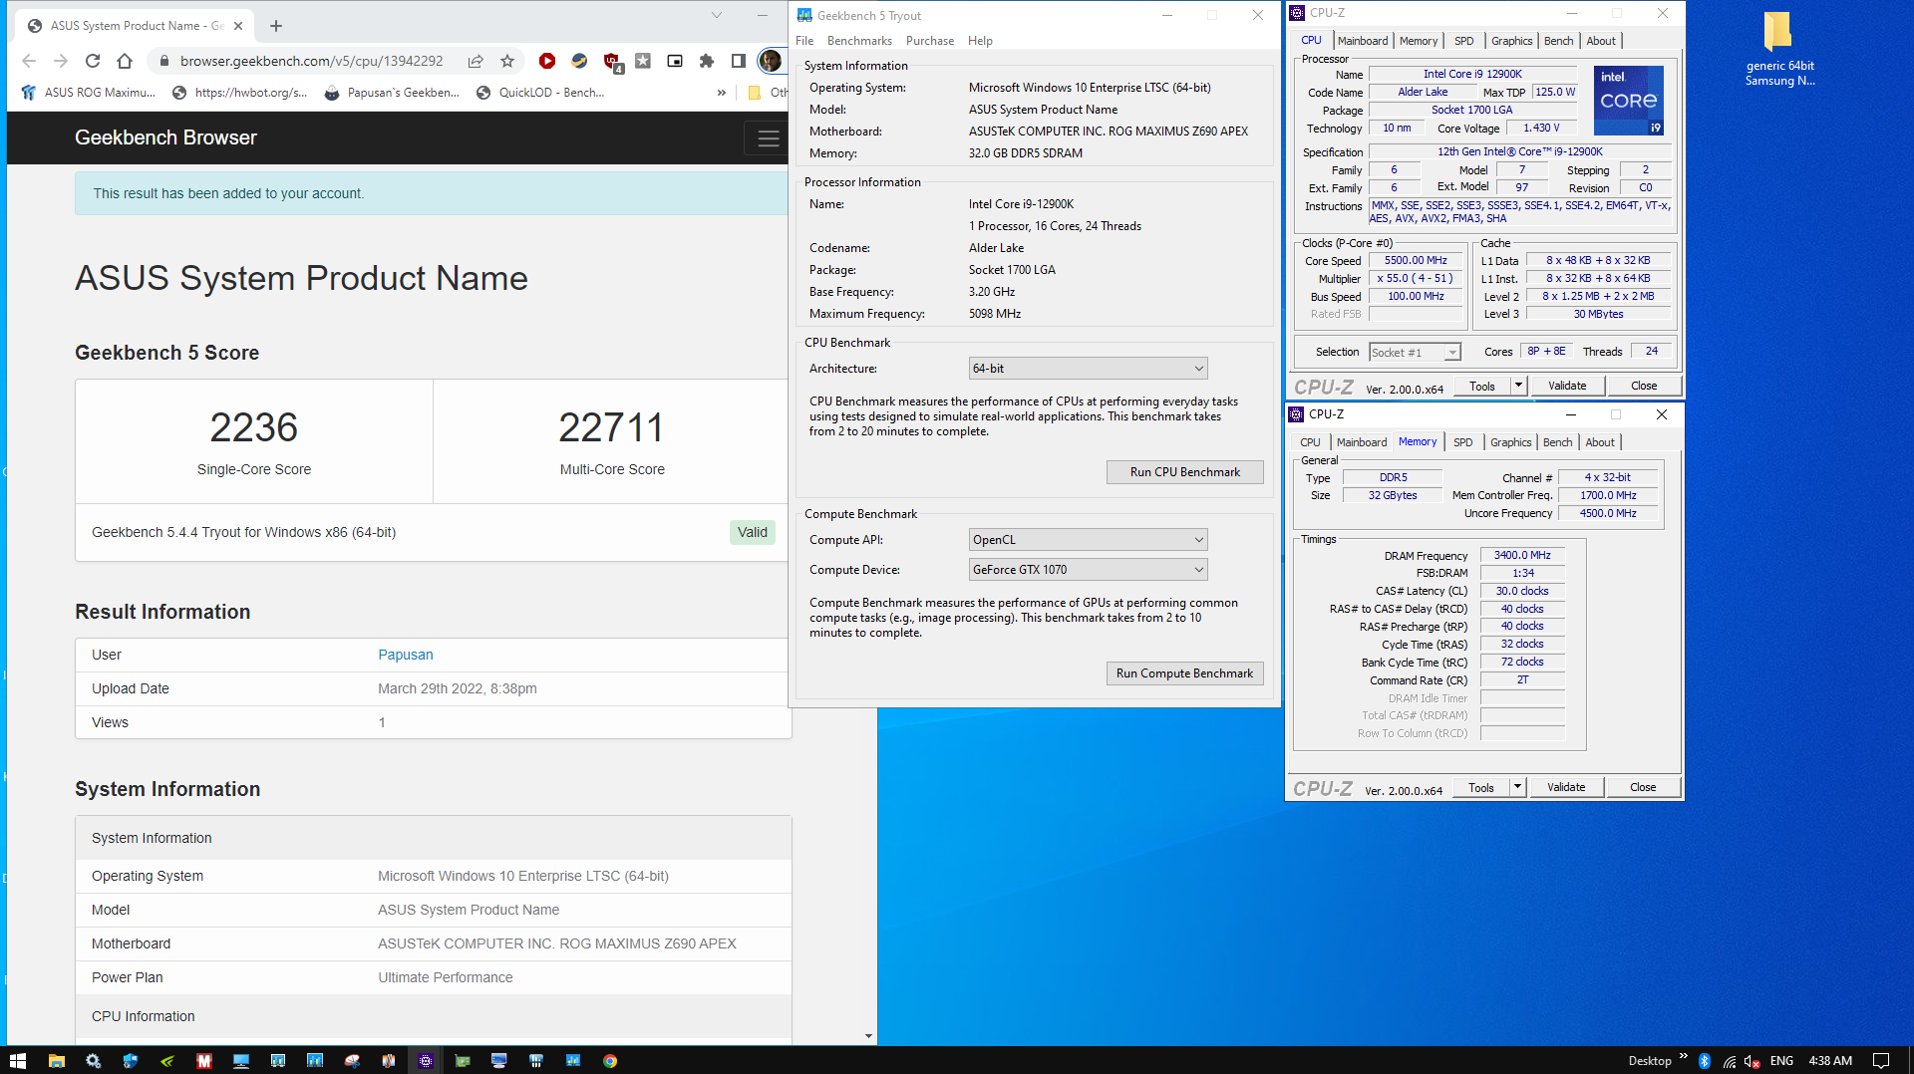
Task: Open picture-in-picture extension icon
Action: 675,61
